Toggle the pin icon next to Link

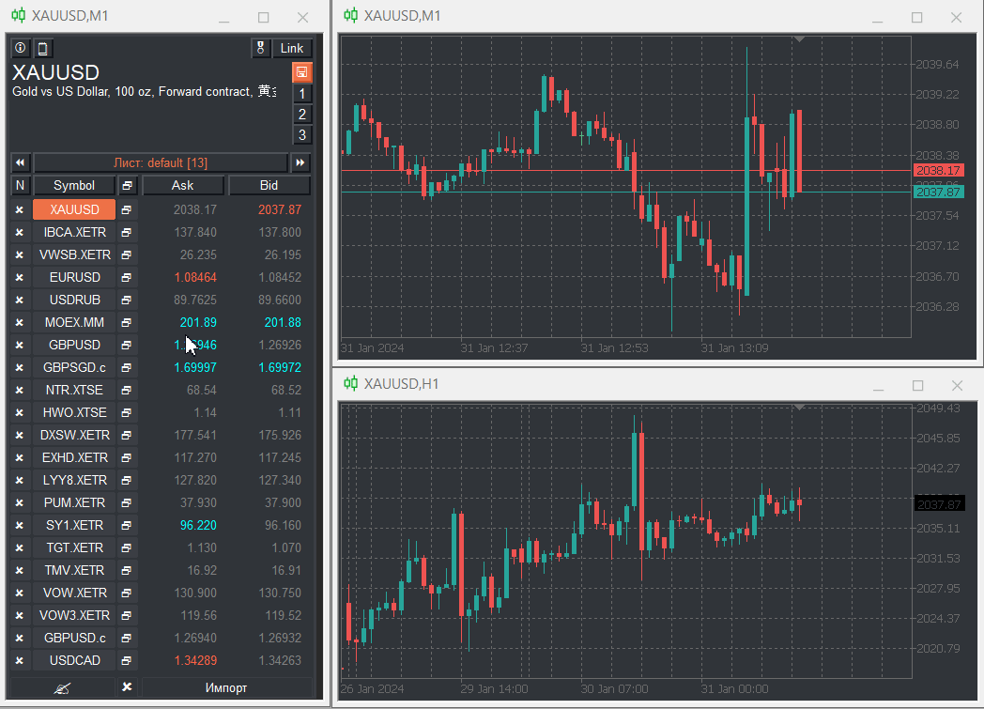[261, 49]
